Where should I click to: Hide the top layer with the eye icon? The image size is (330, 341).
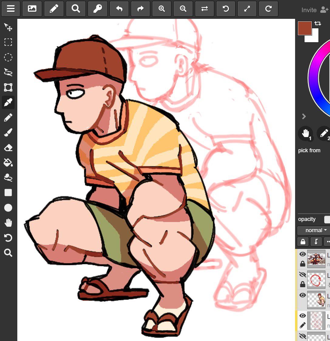(302, 254)
